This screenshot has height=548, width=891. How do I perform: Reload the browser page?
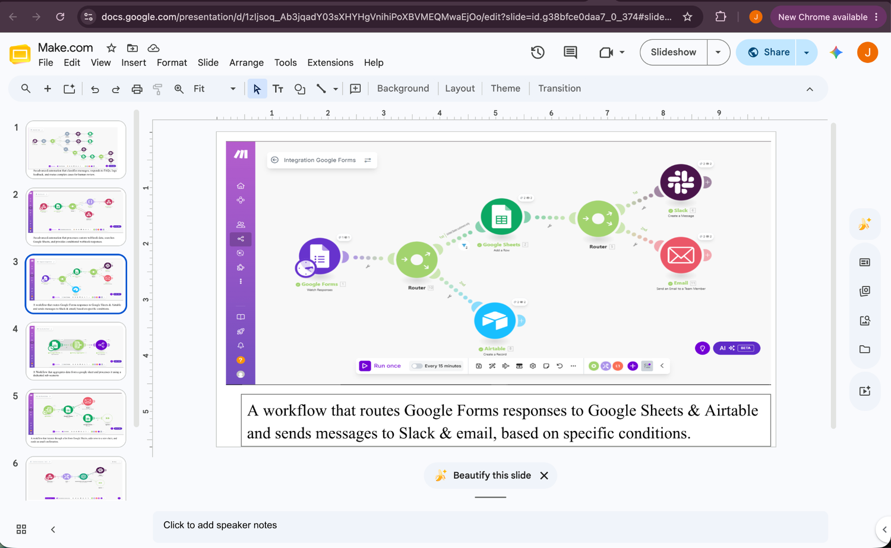[60, 17]
